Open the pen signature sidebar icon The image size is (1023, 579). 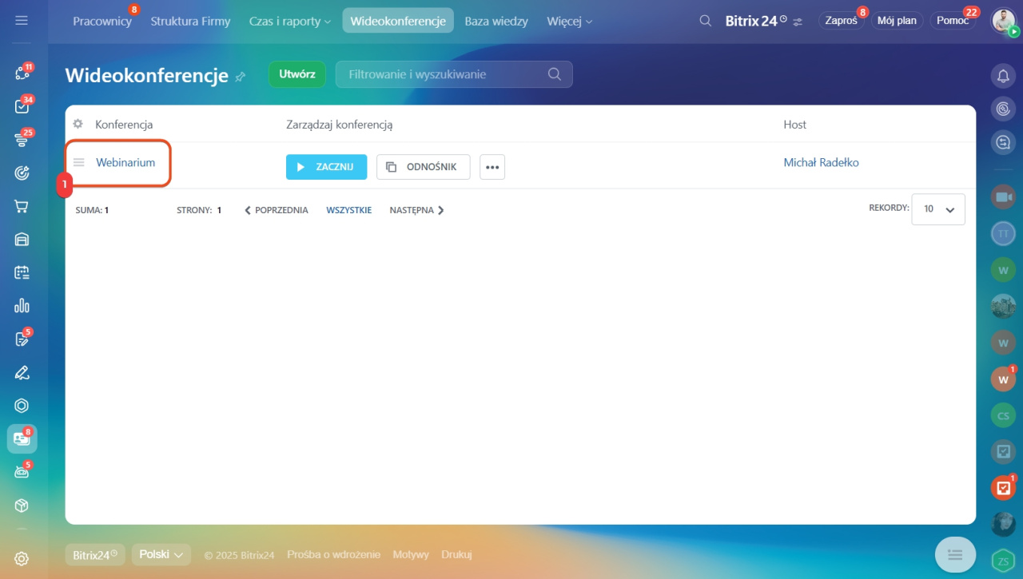click(x=22, y=372)
